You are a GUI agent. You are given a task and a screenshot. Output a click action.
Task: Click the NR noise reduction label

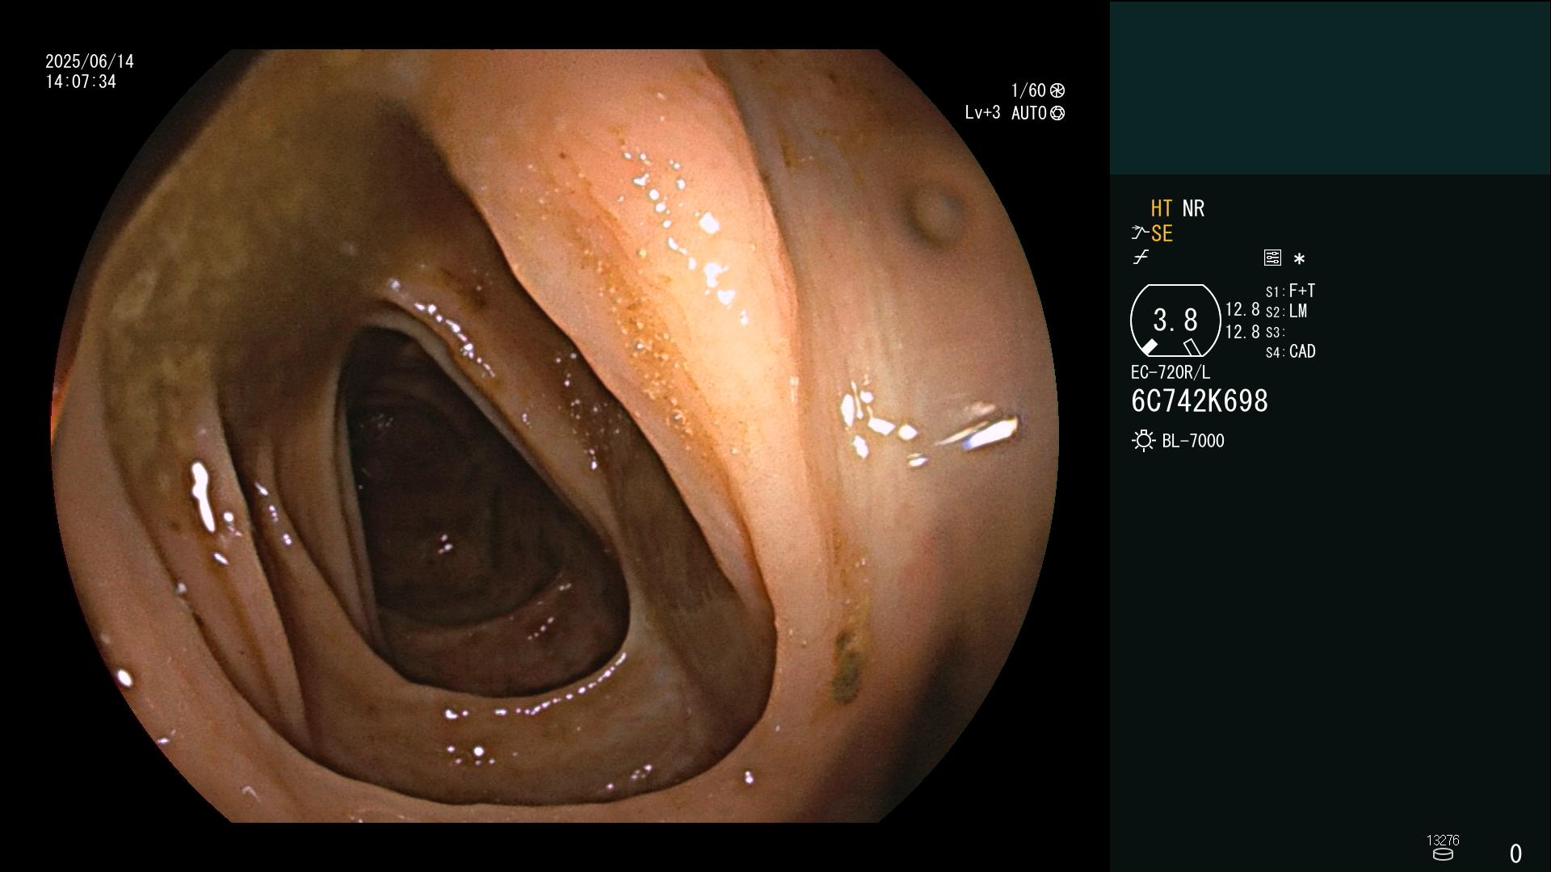coord(1193,208)
